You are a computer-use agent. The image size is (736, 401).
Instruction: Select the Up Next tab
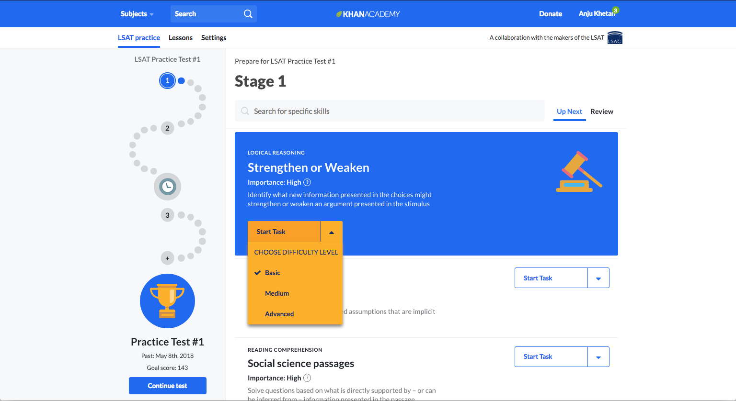569,111
